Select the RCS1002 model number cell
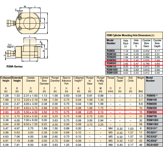163x147 pixels. click(x=153, y=145)
